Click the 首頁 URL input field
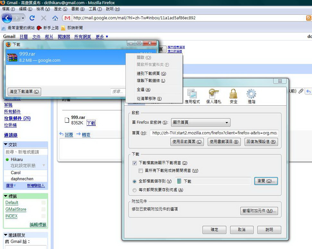The height and width of the screenshot is (249, 312). (x=214, y=133)
